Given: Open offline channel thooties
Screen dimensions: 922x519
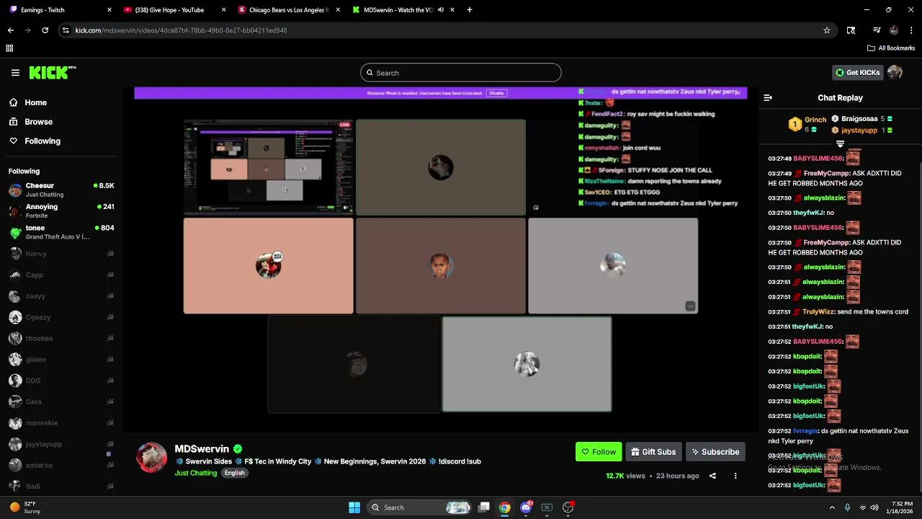Looking at the screenshot, I should point(61,338).
